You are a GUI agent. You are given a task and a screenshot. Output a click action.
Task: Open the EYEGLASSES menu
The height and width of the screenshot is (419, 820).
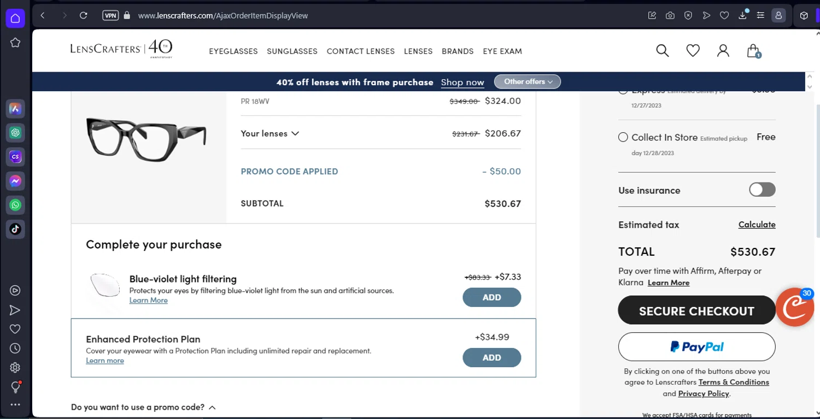pyautogui.click(x=233, y=51)
